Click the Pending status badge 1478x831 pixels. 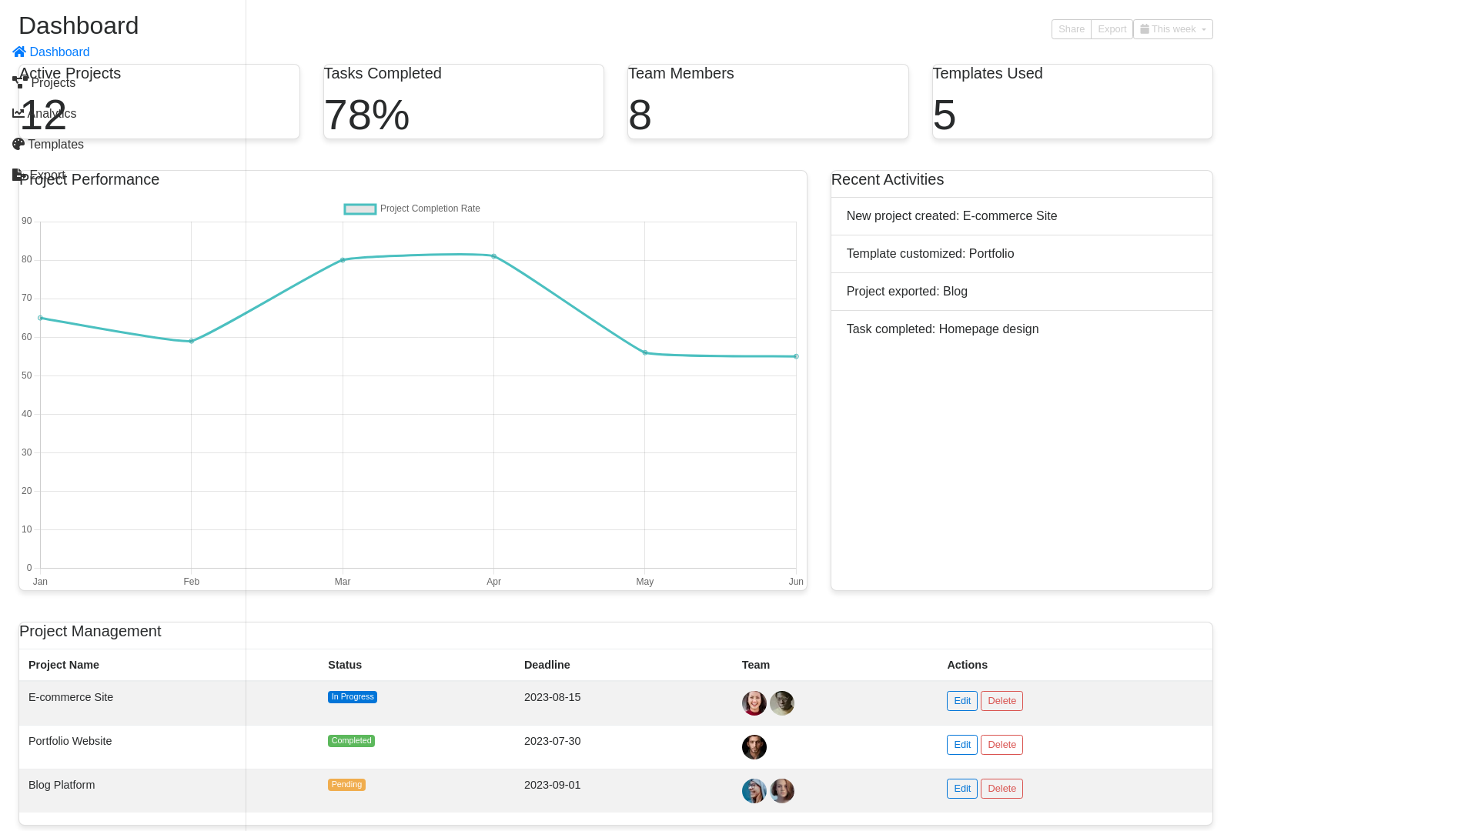pos(346,785)
